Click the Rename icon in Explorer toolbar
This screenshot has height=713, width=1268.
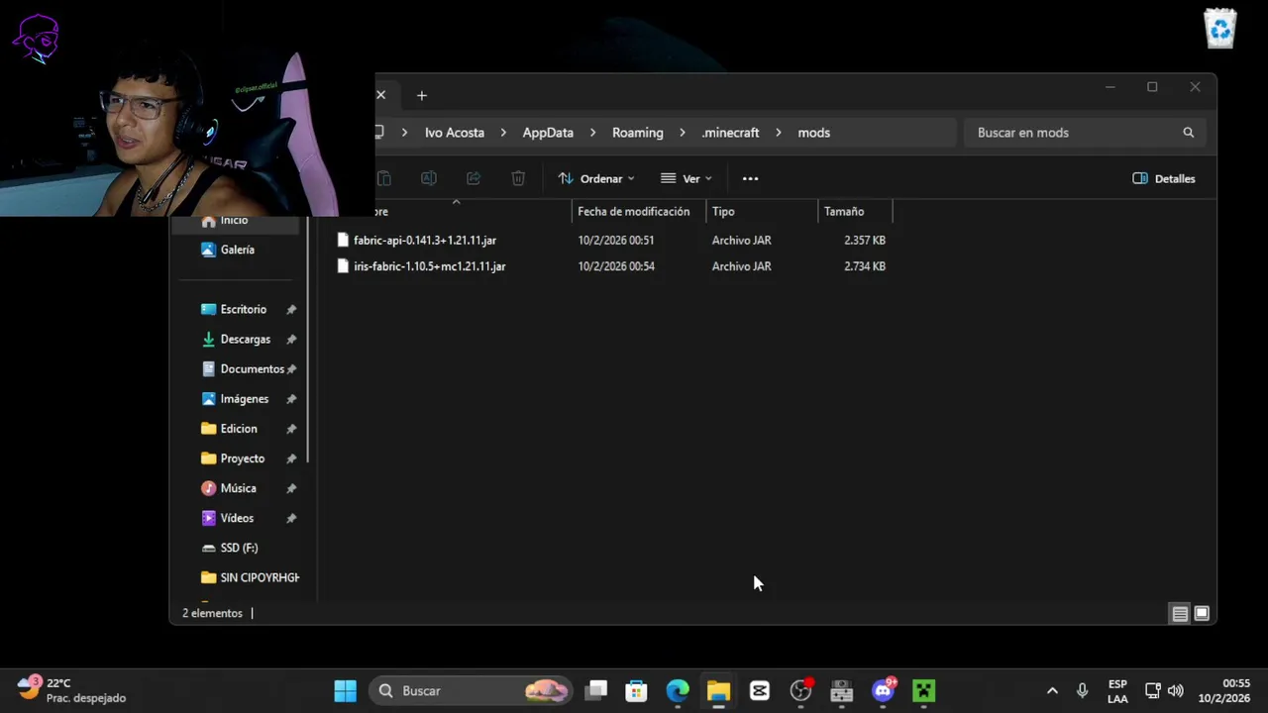click(429, 178)
